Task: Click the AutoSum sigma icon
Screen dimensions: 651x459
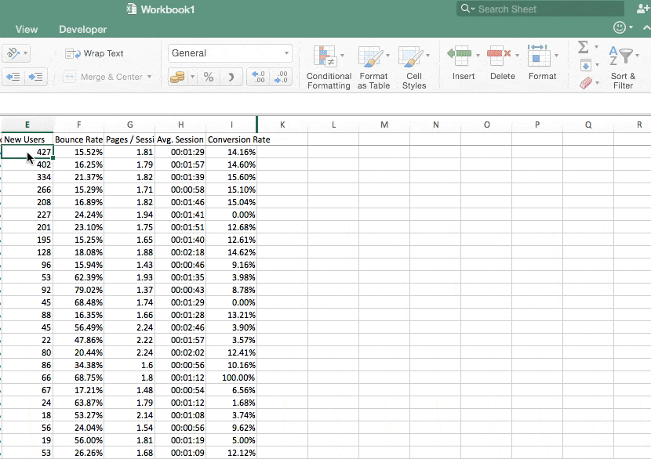Action: tap(581, 47)
